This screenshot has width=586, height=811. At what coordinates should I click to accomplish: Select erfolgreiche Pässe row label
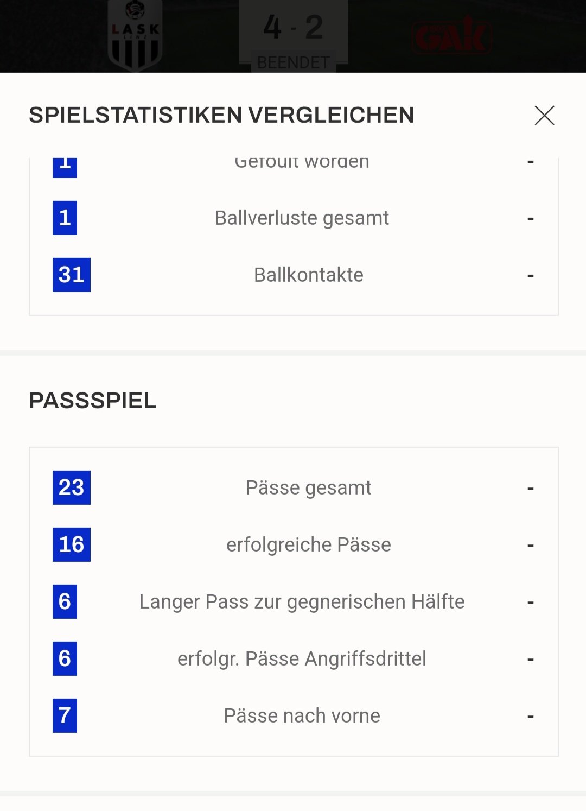309,545
